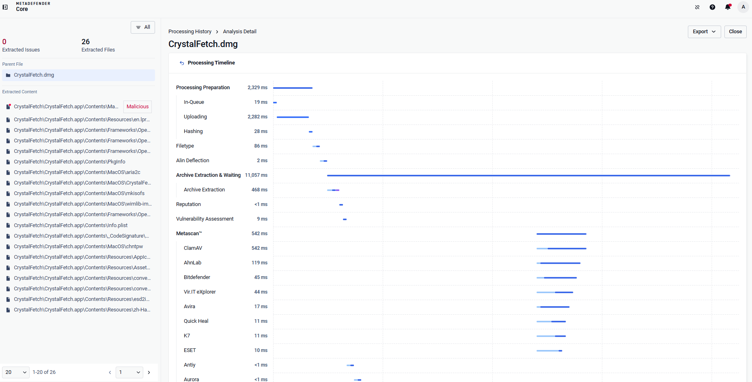Open the Export dropdown
Screen dimensions: 752x382
pyautogui.click(x=704, y=32)
